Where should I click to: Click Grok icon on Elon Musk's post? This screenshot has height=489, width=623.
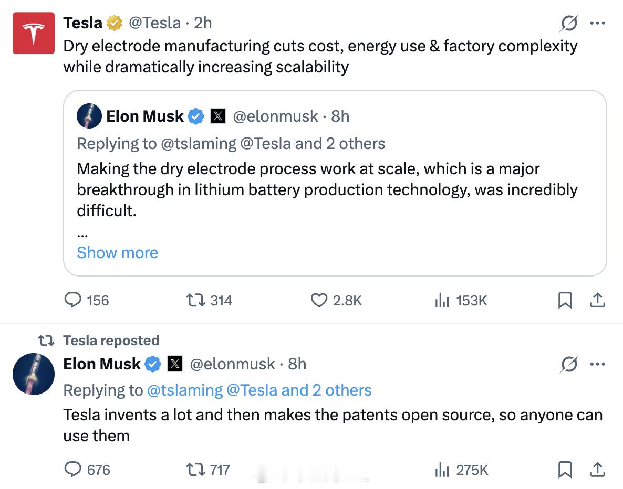point(569,364)
